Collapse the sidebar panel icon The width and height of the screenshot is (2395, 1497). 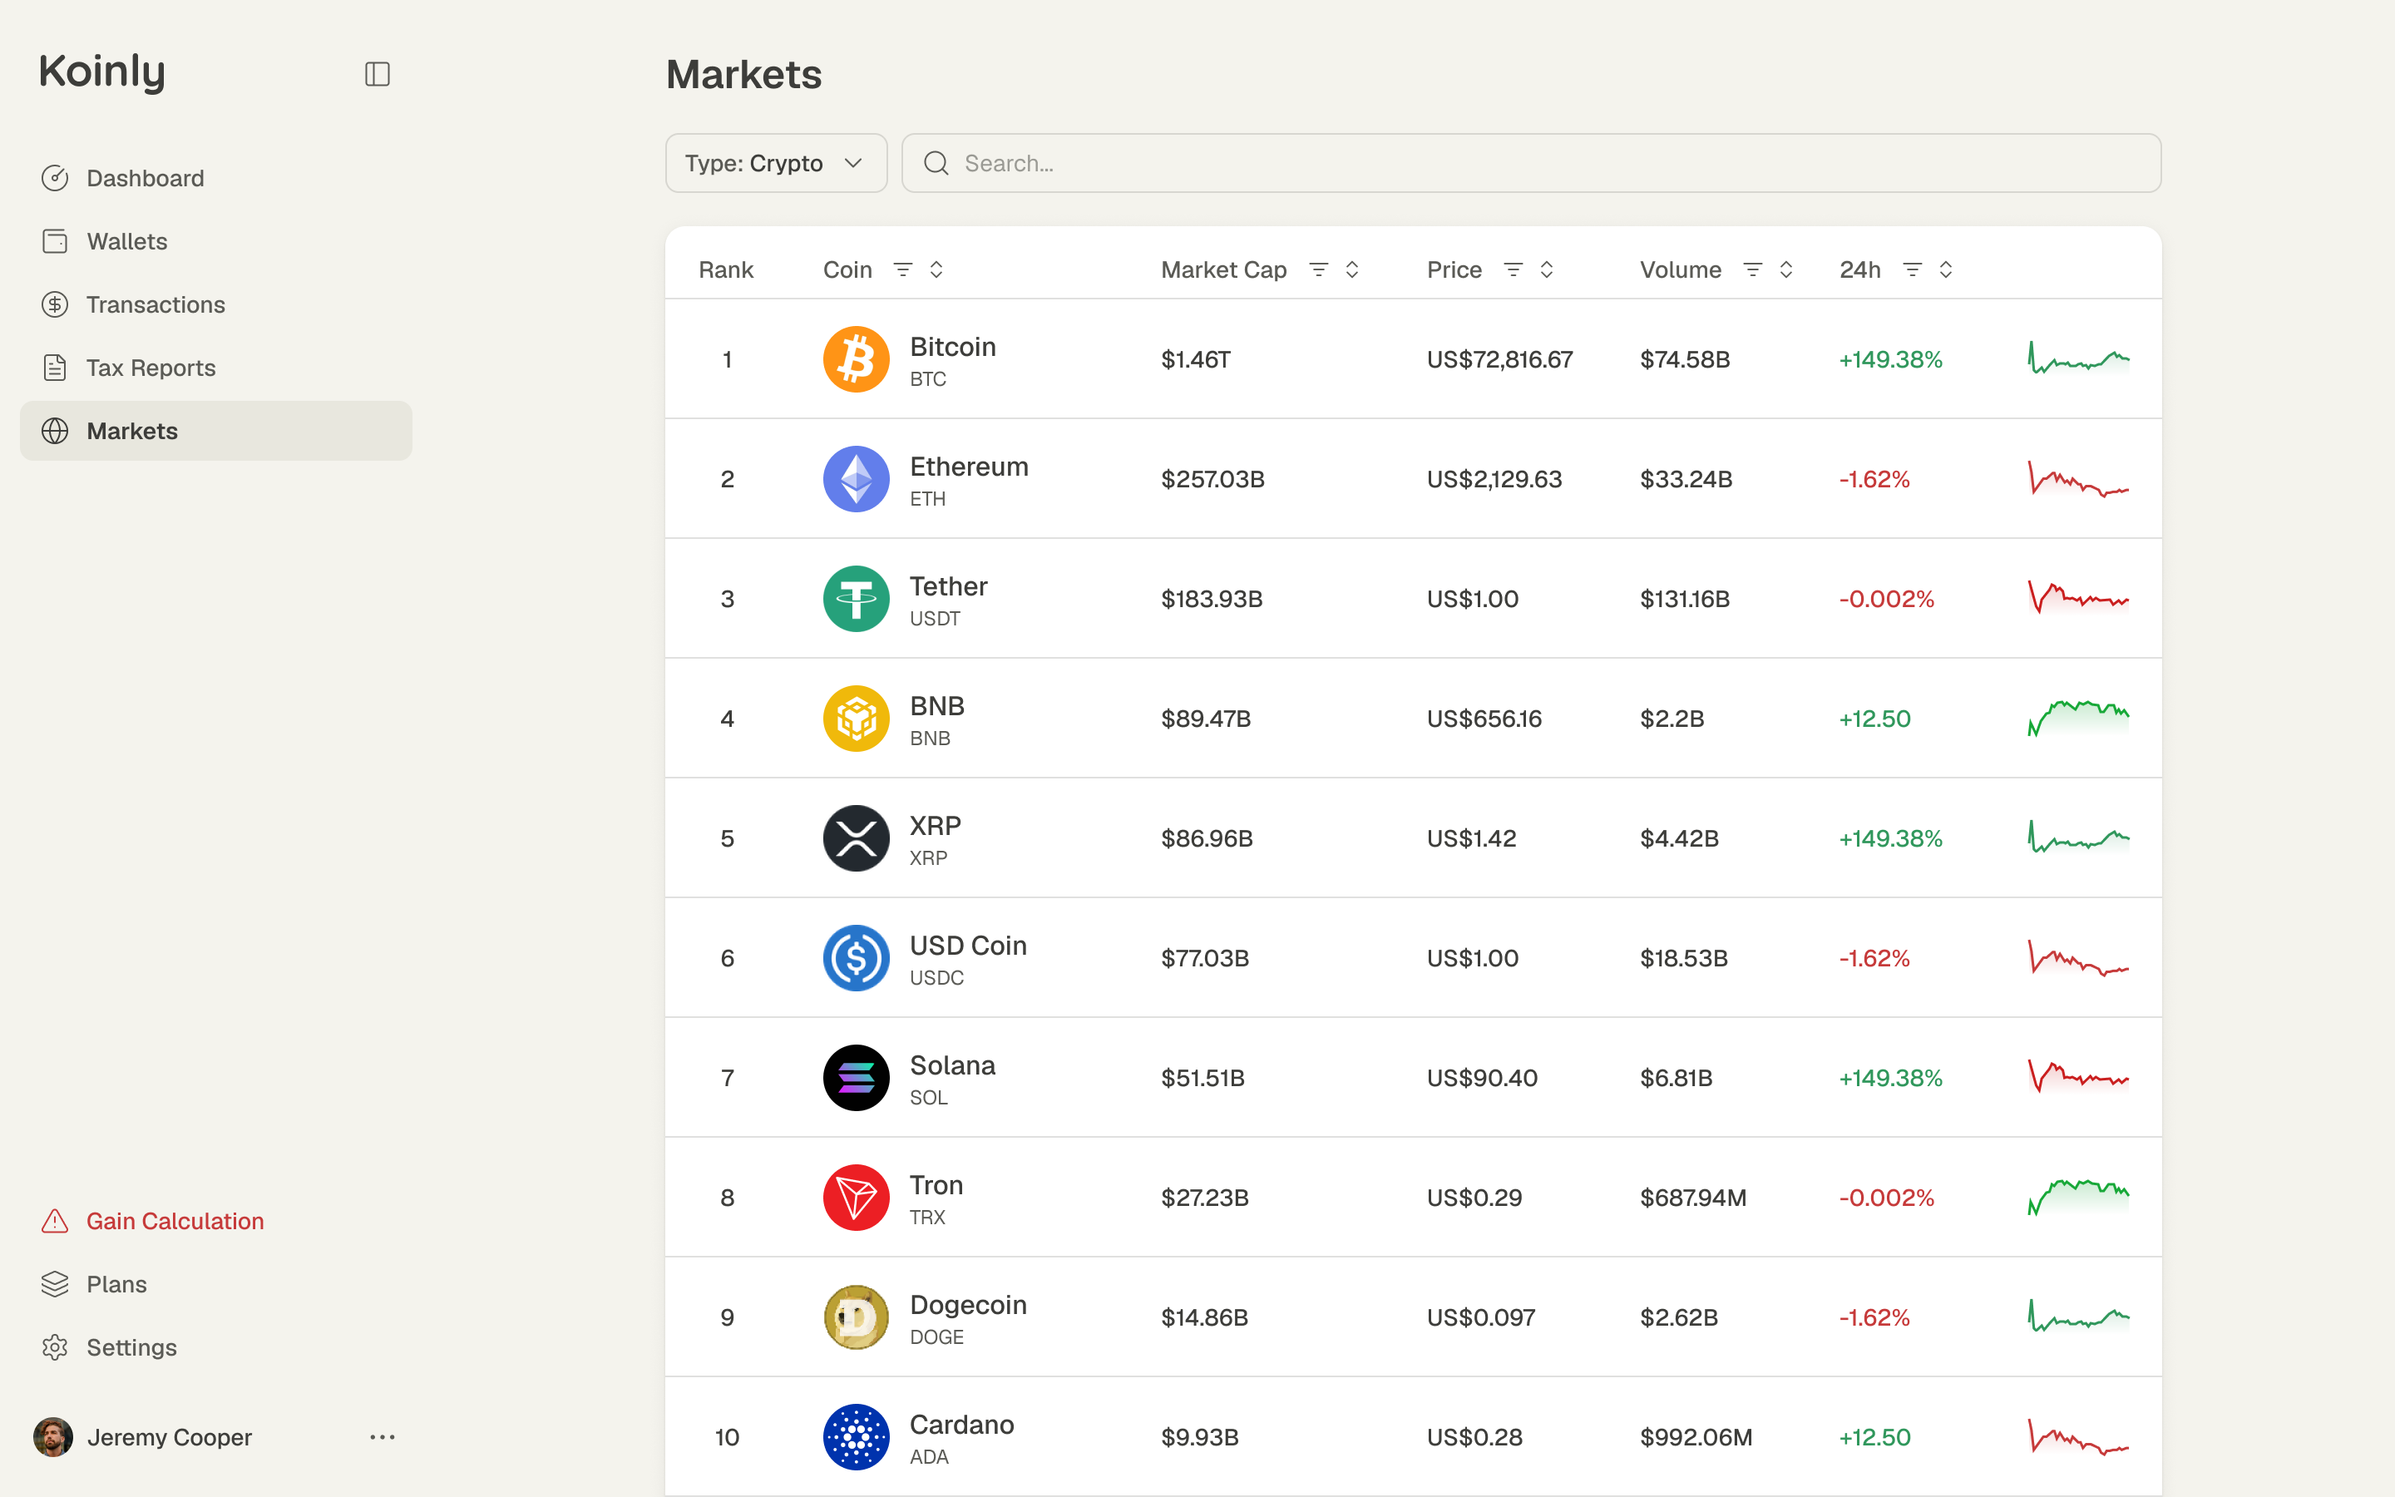(x=377, y=74)
